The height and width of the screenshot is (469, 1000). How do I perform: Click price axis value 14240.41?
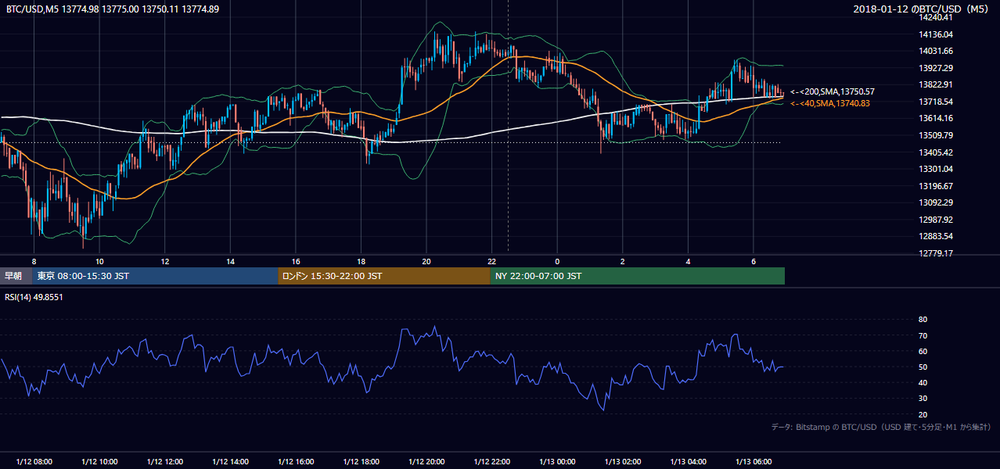936,17
